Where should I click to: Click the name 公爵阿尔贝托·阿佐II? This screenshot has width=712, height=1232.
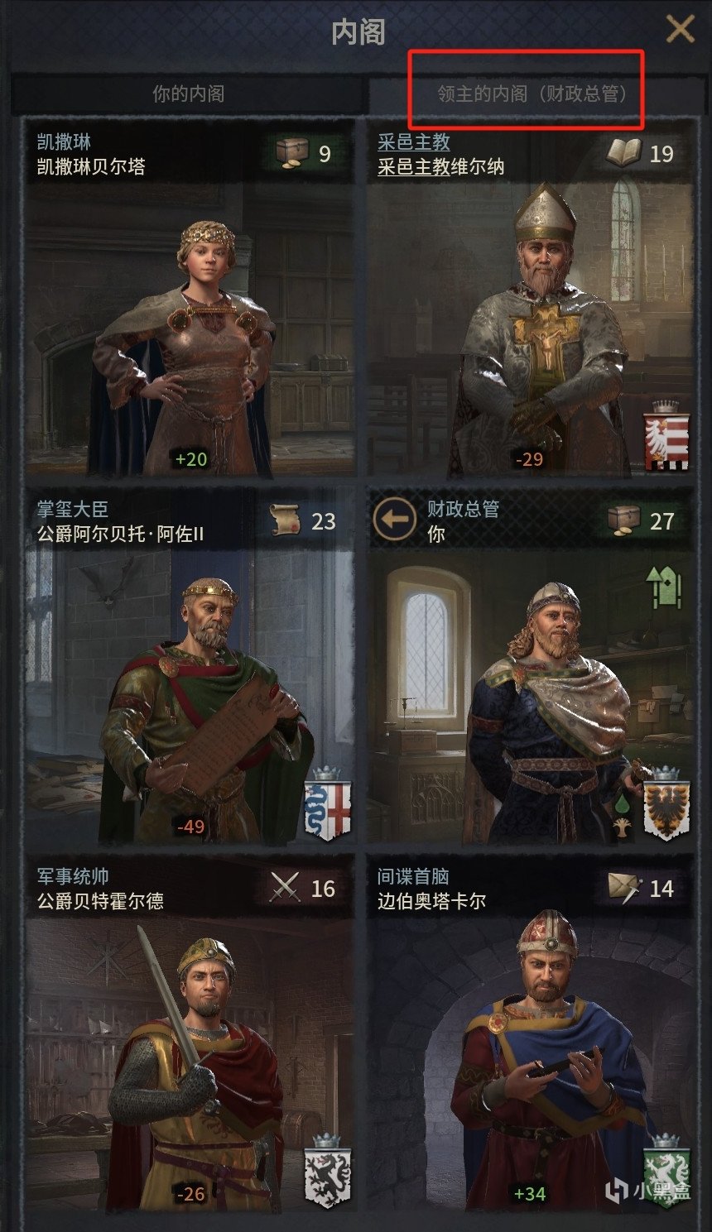click(120, 534)
